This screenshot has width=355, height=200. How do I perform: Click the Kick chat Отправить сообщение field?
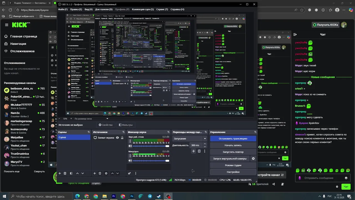[x=323, y=178]
